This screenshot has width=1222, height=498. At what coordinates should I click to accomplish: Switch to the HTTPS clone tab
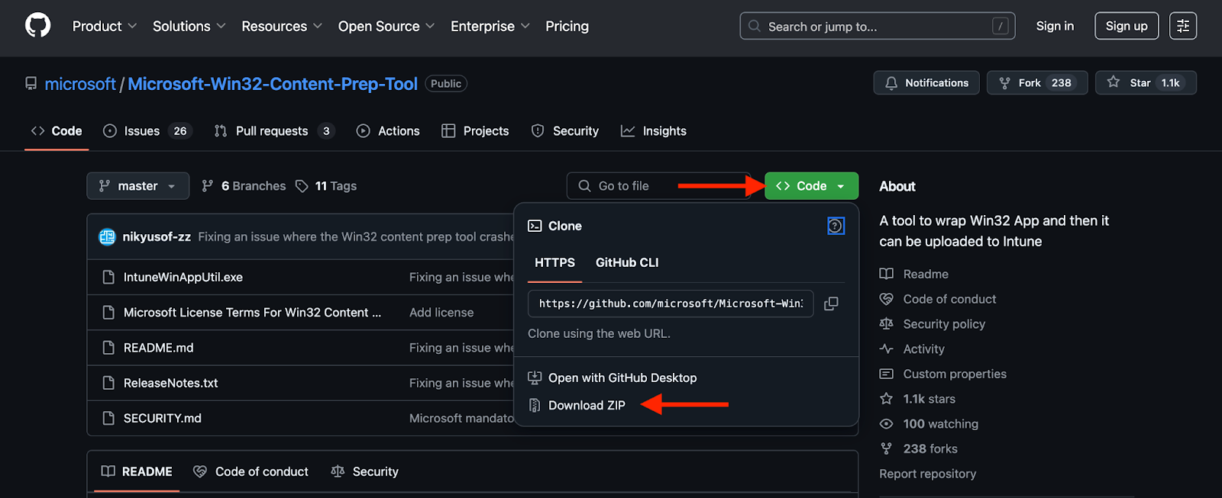554,262
